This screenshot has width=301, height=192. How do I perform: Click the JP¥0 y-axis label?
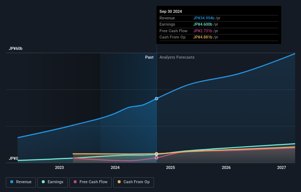pos(14,159)
